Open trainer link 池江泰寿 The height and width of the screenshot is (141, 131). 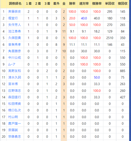point(14,31)
